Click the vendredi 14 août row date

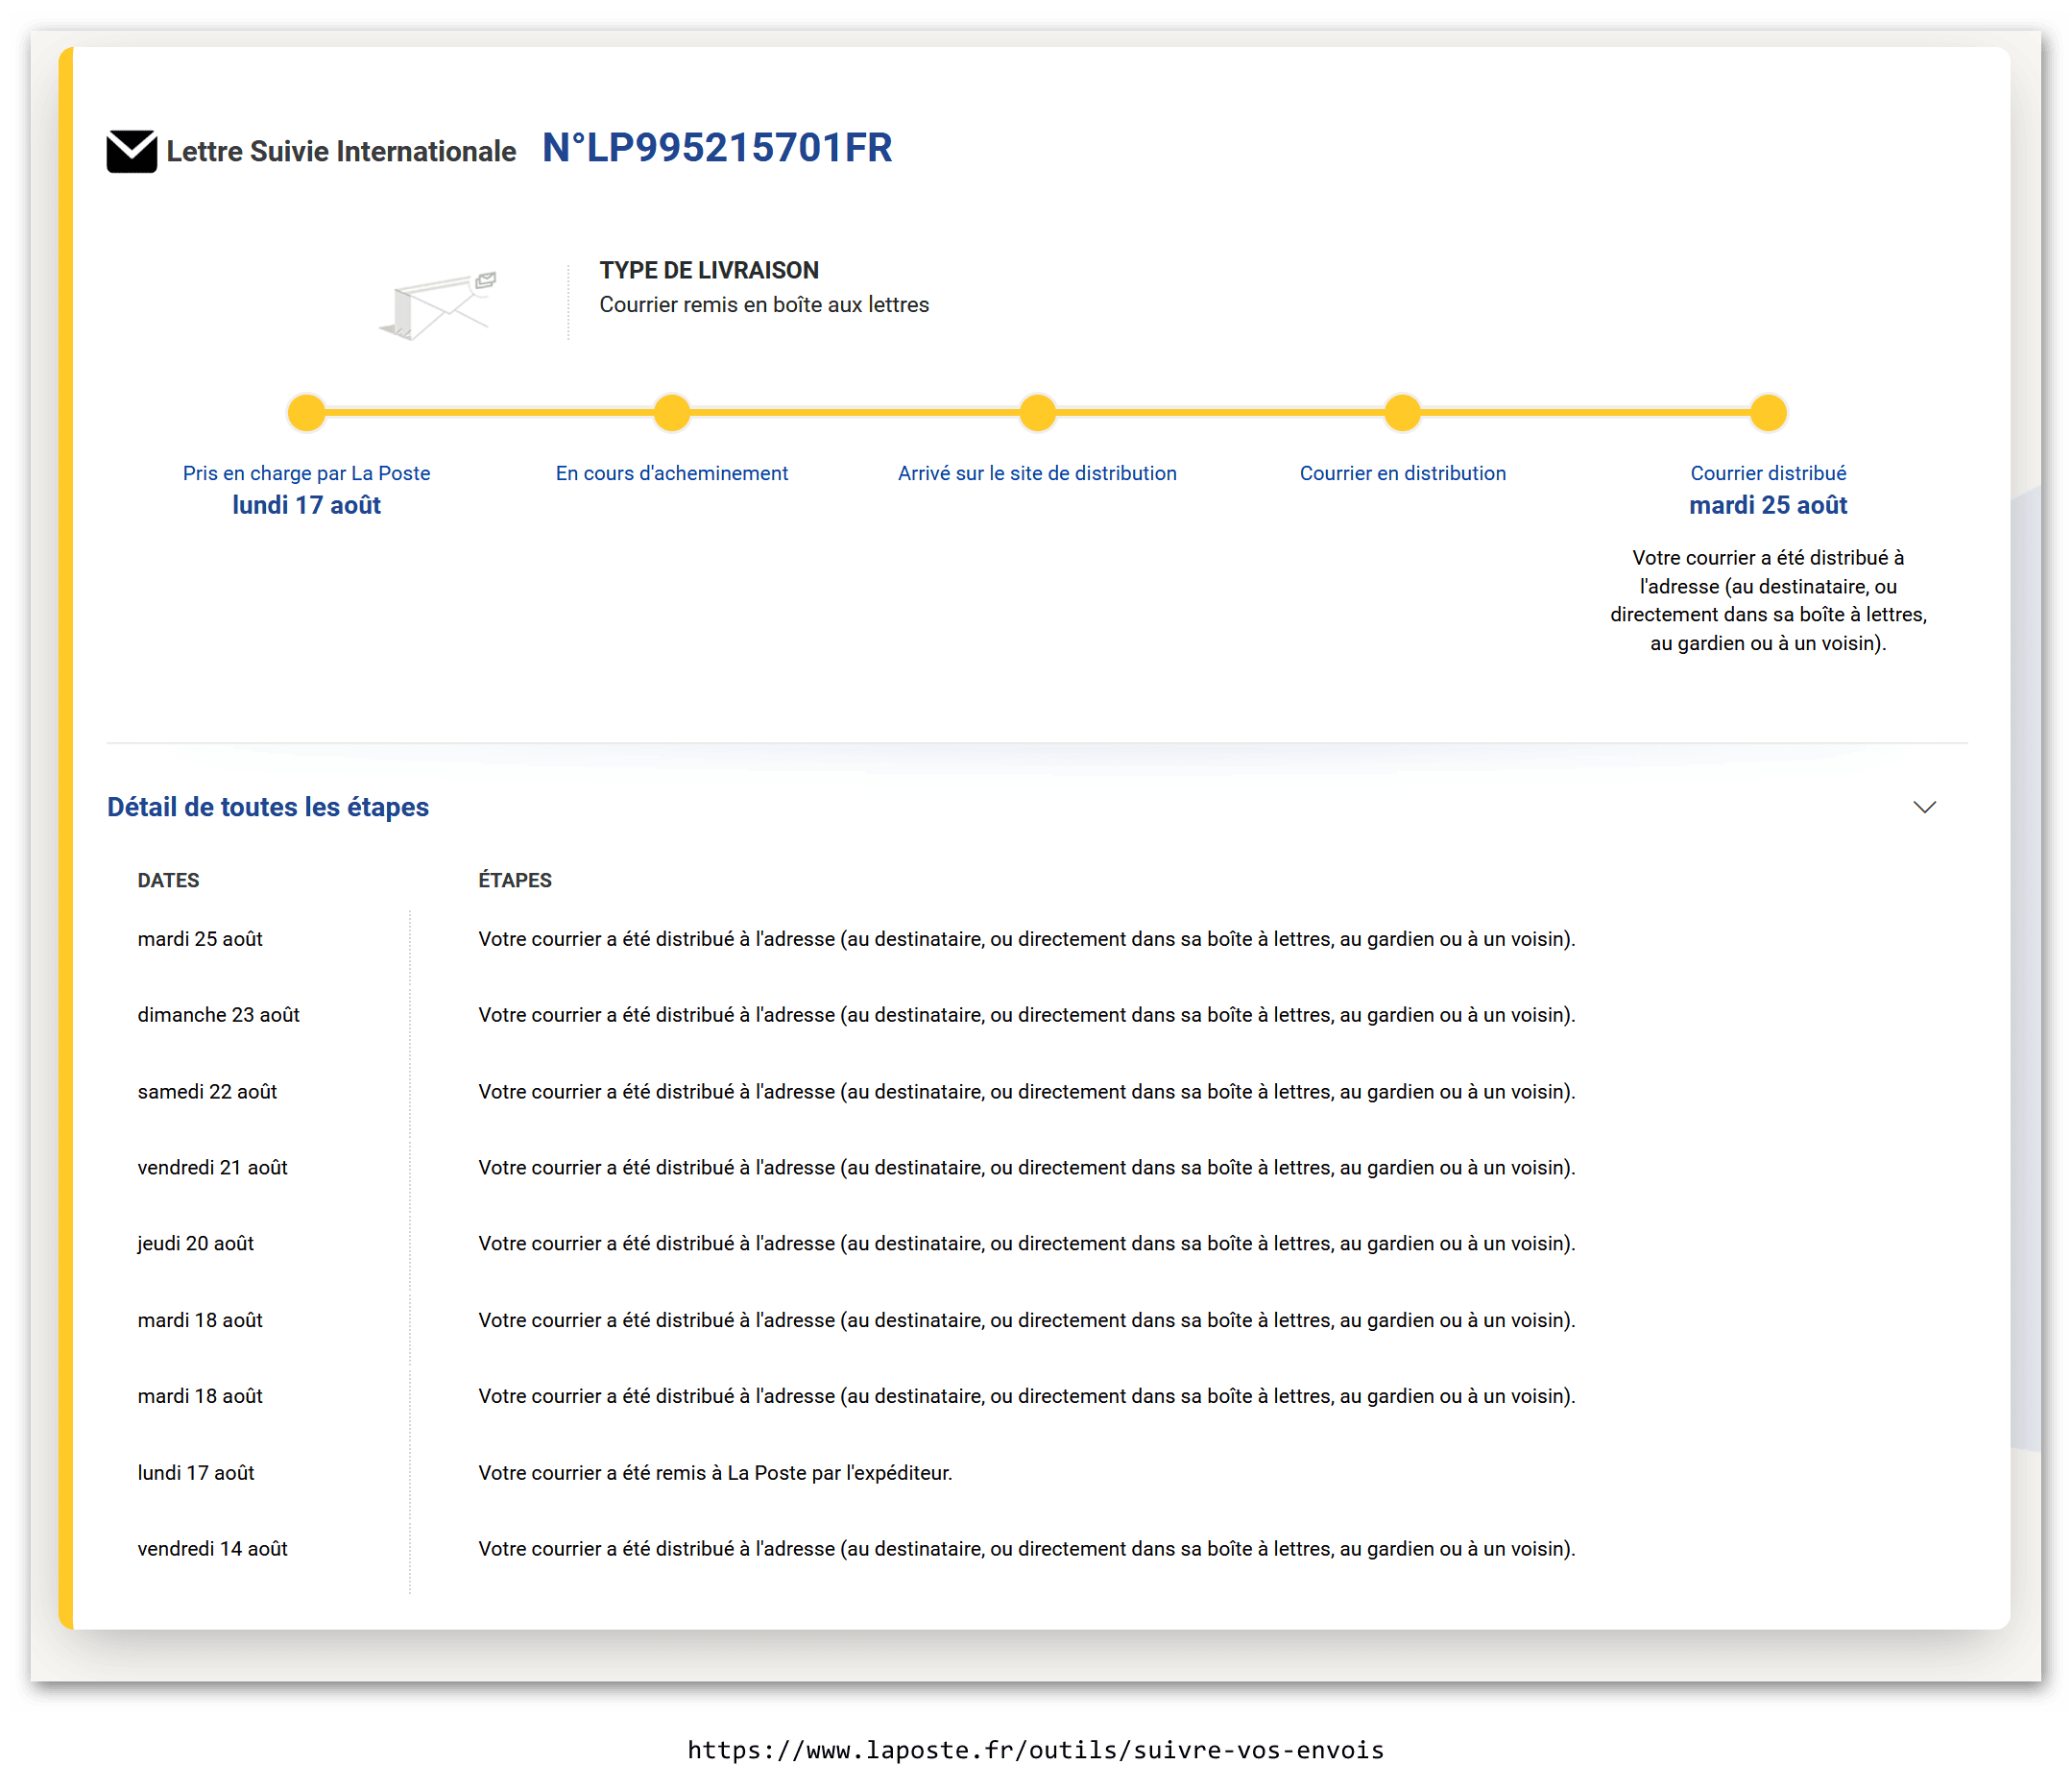(x=212, y=1549)
